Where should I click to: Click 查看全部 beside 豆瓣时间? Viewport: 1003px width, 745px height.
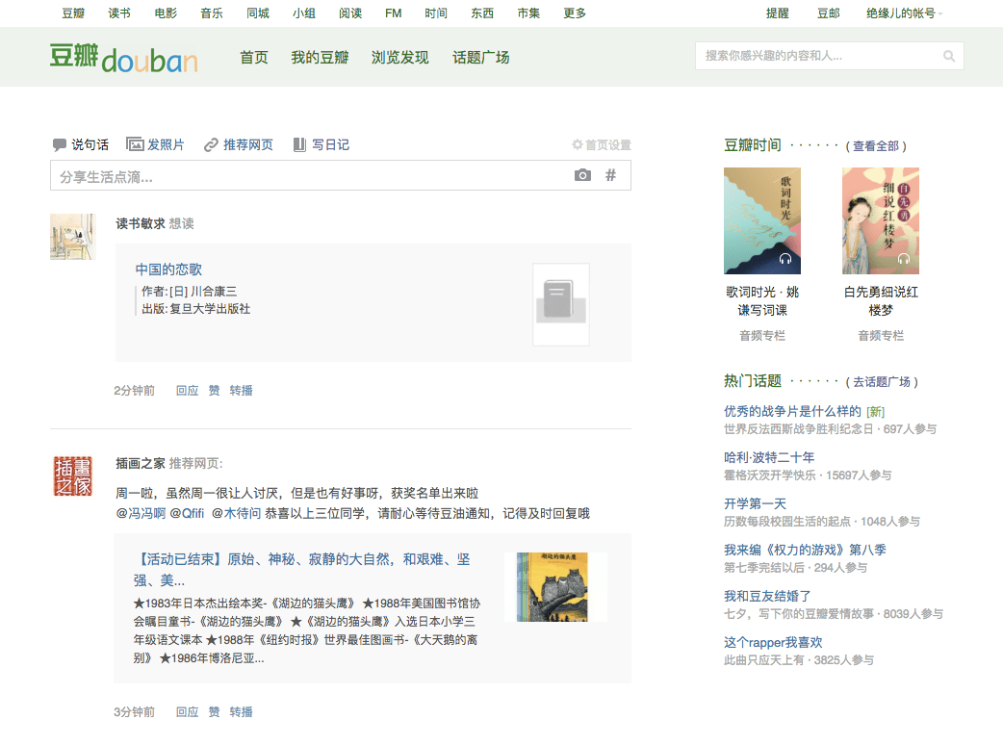click(876, 145)
